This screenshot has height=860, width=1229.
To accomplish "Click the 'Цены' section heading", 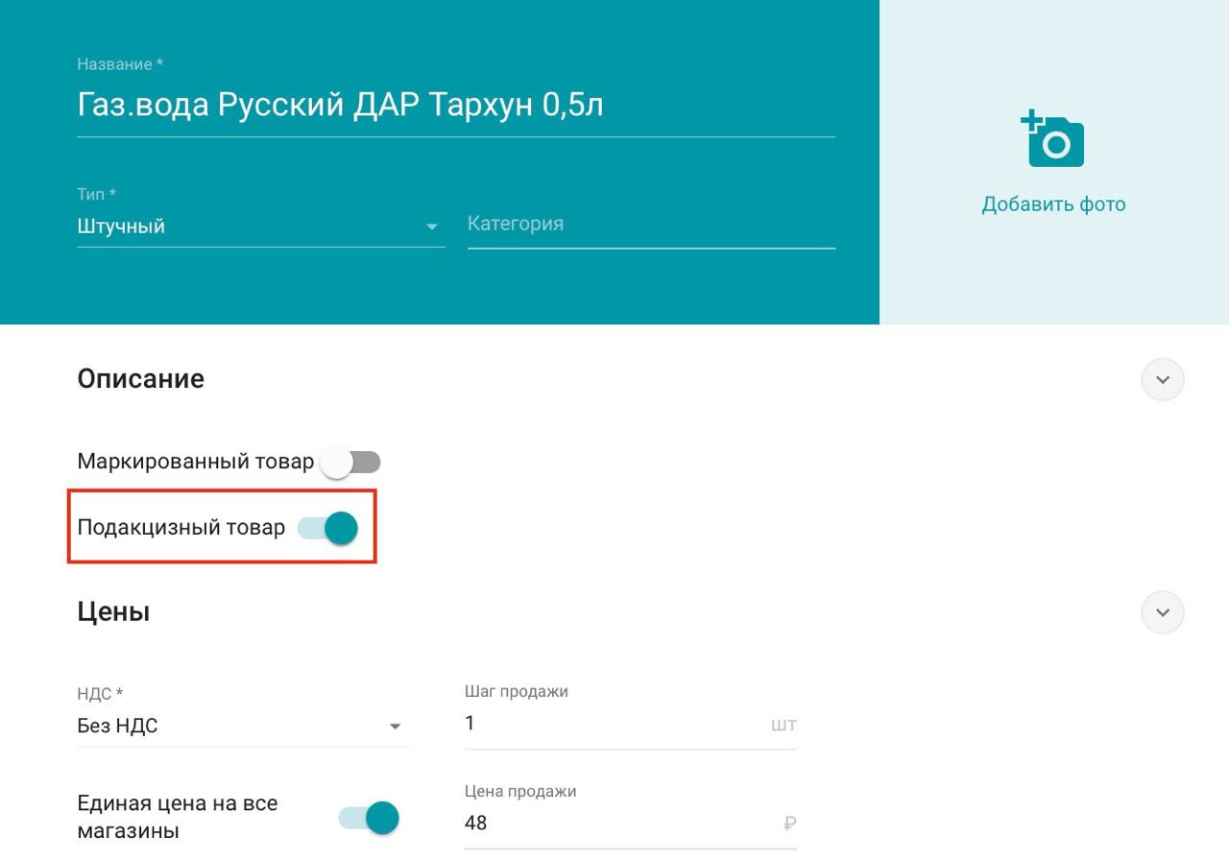I will click(113, 612).
